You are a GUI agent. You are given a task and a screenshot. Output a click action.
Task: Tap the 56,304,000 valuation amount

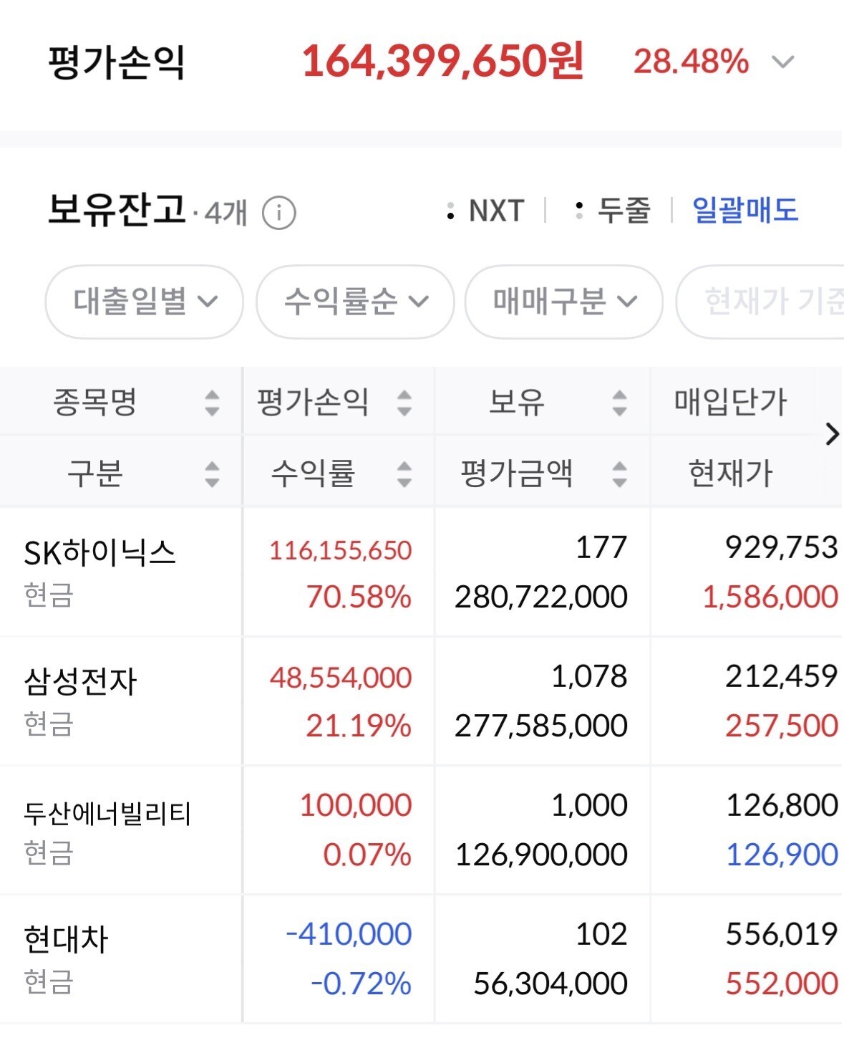point(550,984)
